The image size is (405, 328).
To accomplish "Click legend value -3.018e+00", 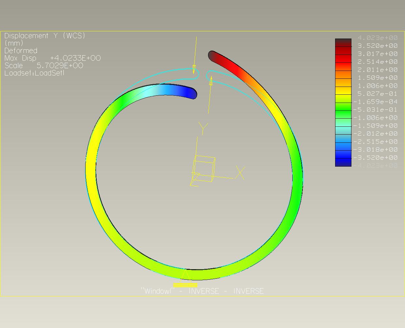I will pyautogui.click(x=376, y=150).
